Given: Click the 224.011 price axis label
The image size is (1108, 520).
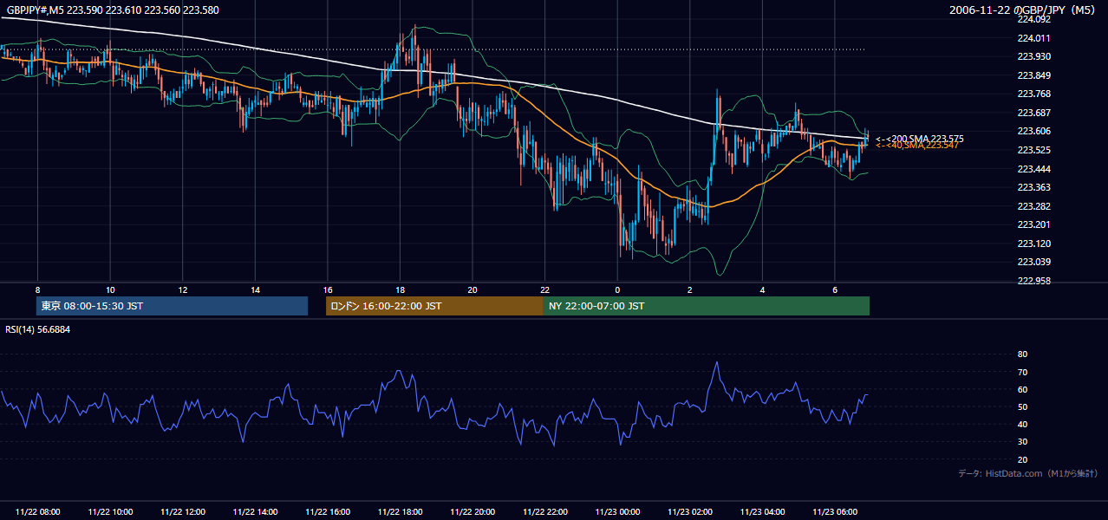Looking at the screenshot, I should pos(1033,38).
